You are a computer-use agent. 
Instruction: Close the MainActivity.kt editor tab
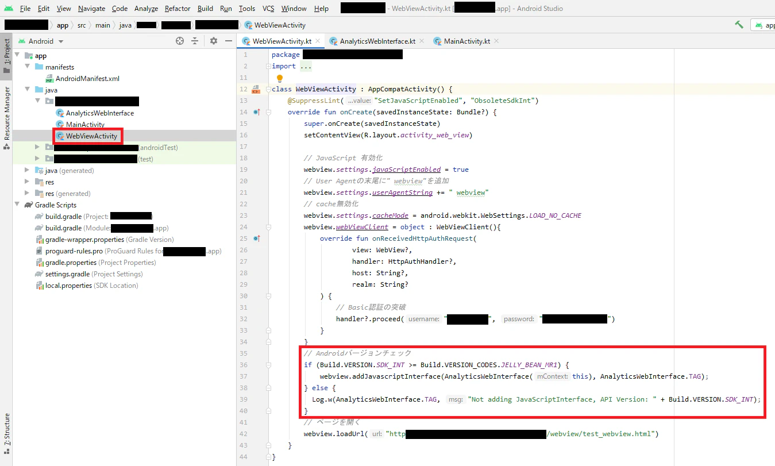496,41
